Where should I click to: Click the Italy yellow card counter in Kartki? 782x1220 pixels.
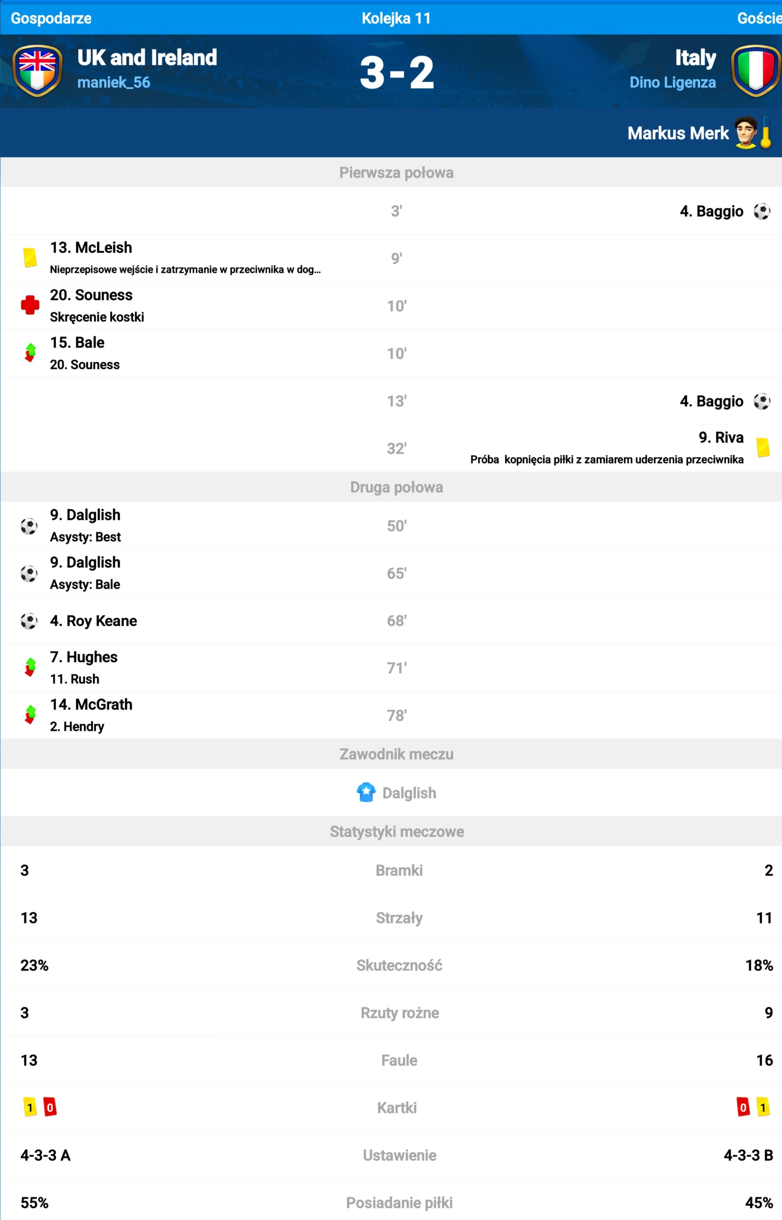(x=763, y=1107)
